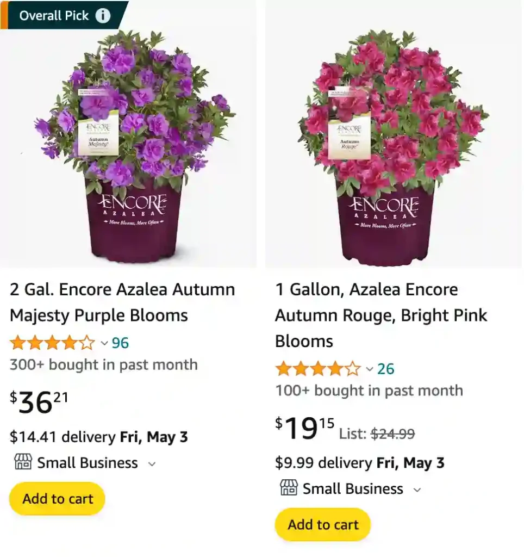Viewport: 524px width, 557px height.
Task: Click the Overall Pick info icon
Action: pyautogui.click(x=103, y=16)
